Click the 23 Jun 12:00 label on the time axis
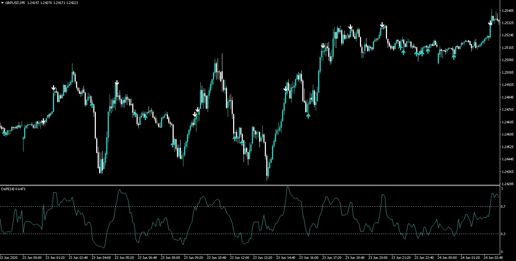This screenshot has width=516, height=261. click(240, 258)
